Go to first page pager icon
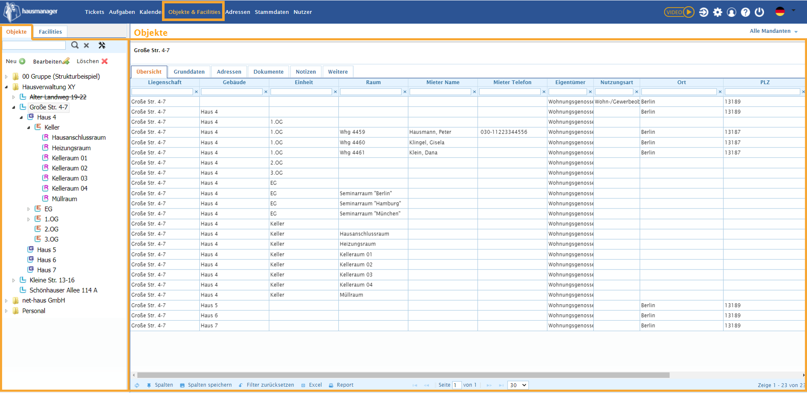 pyautogui.click(x=415, y=385)
